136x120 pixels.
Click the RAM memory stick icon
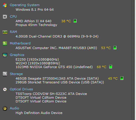(x=5, y=32)
